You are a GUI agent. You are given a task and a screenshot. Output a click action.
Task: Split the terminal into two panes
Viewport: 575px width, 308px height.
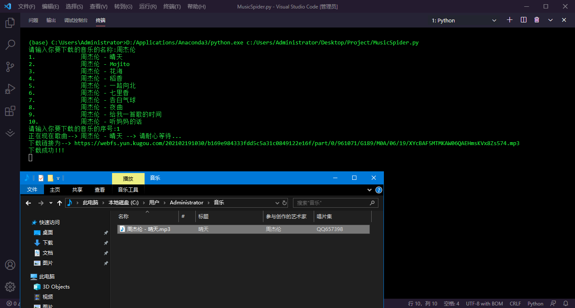[523, 19]
